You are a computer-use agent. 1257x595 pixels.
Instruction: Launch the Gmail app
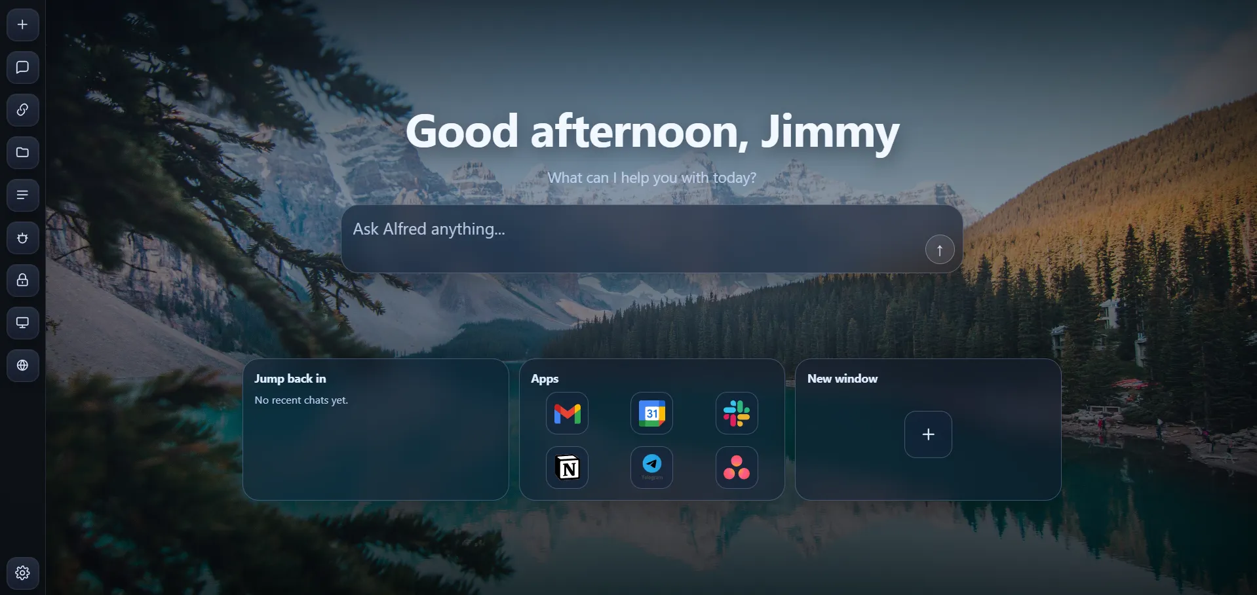tap(567, 413)
